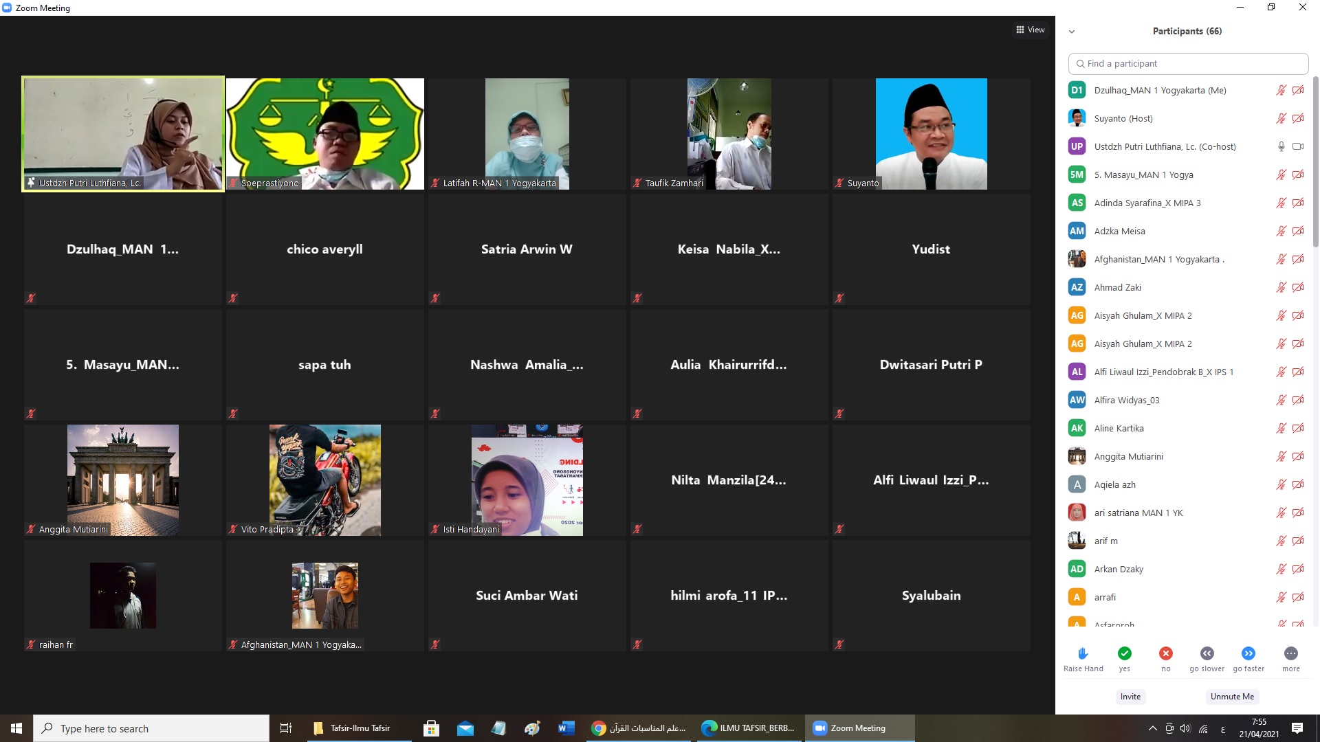Click the participants list scrollbar
Viewport: 1320px width, 742px height.
tap(1316, 161)
